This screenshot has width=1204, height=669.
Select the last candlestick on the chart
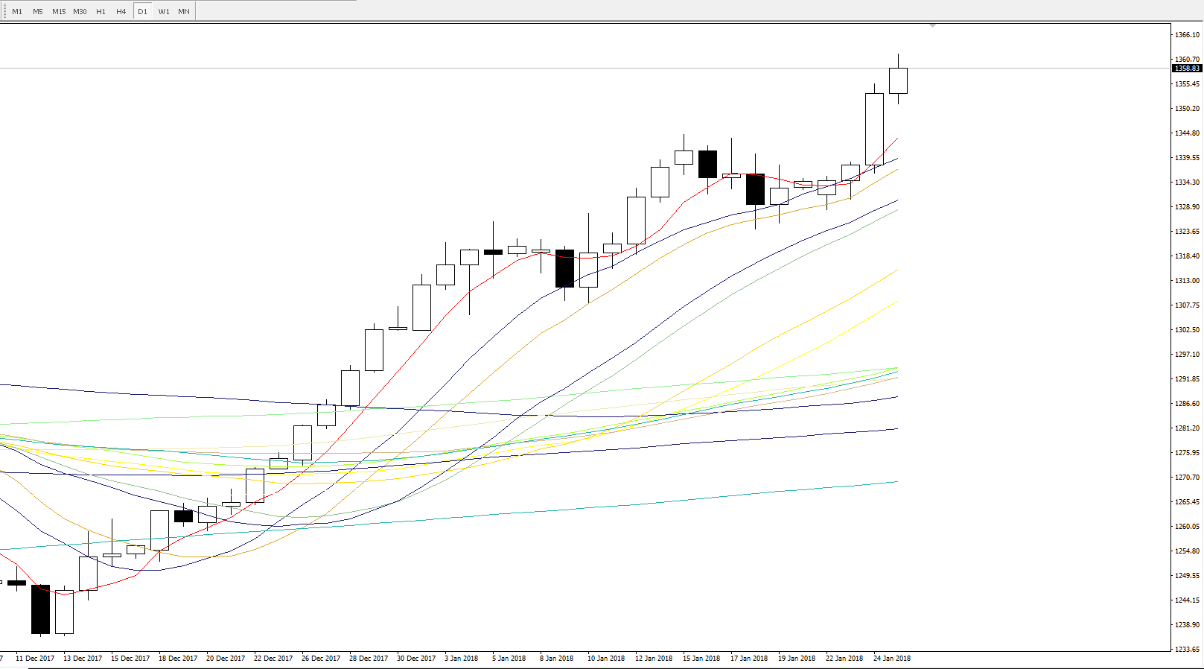pyautogui.click(x=898, y=80)
